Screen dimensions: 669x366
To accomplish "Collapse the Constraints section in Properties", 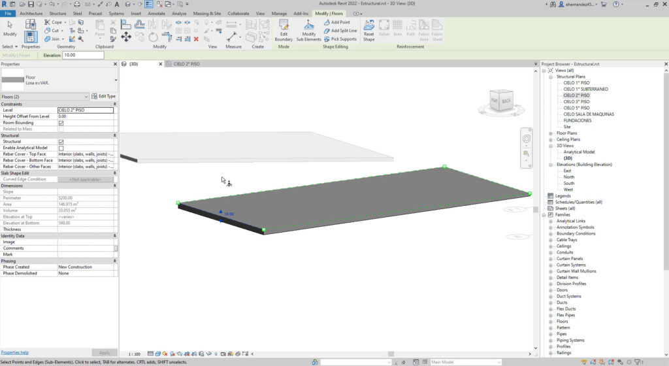I will (x=115, y=104).
